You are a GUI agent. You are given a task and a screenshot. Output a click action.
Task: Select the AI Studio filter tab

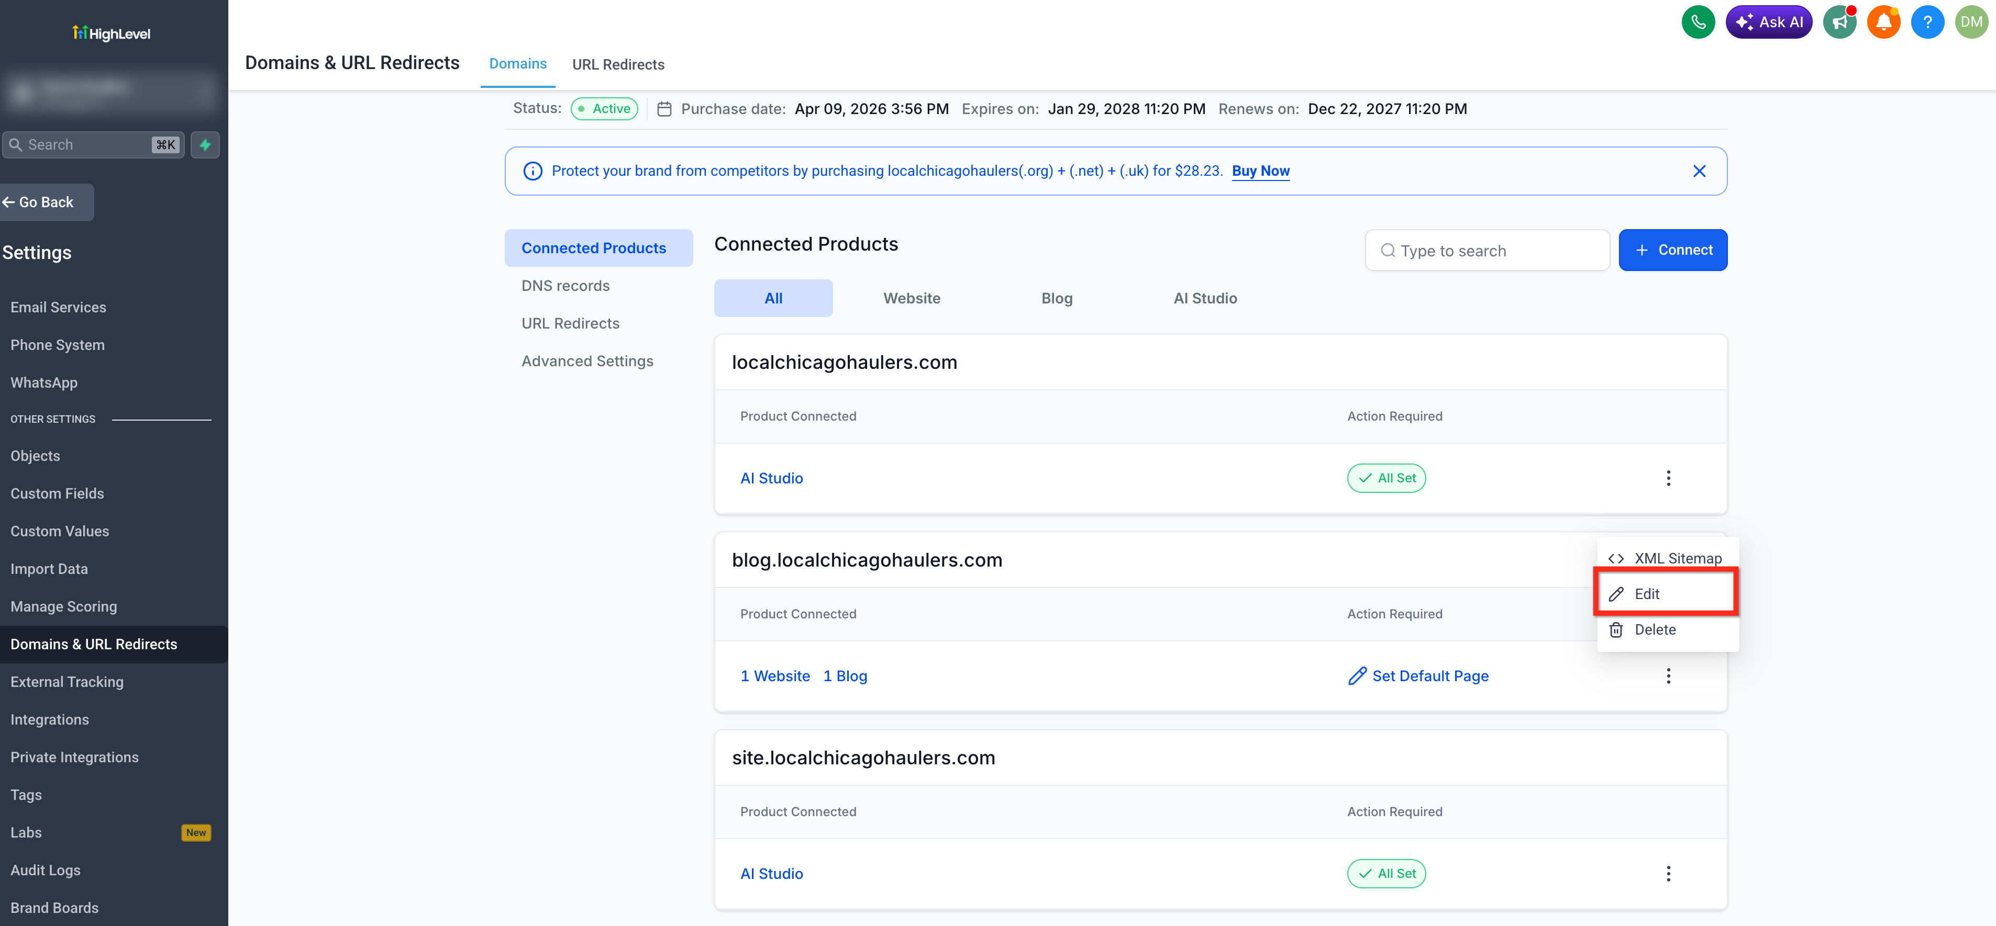point(1205,298)
